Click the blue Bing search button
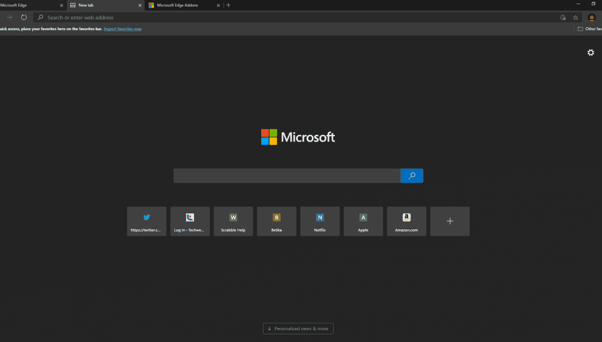 (412, 176)
